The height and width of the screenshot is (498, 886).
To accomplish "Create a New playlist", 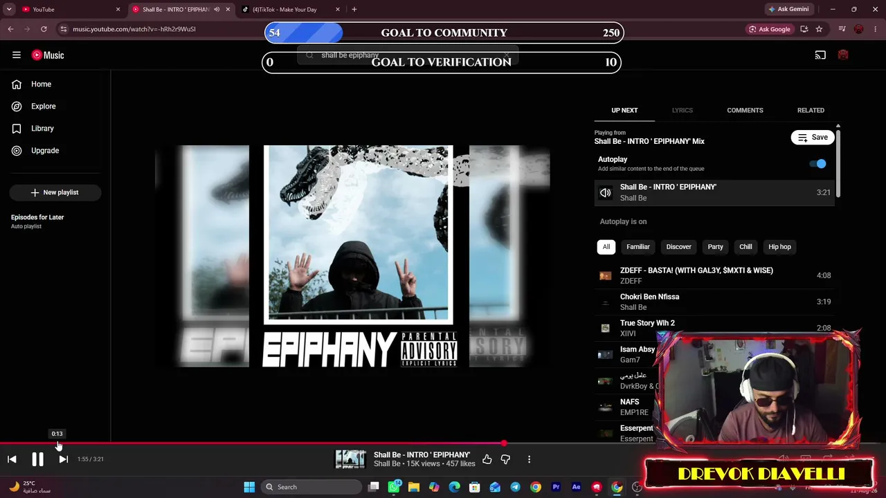I will [55, 192].
